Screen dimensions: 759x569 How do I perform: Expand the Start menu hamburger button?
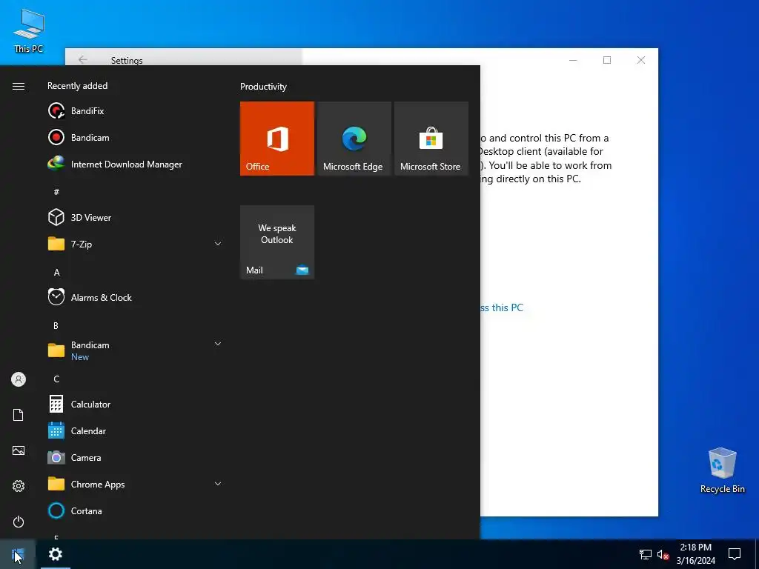19,86
